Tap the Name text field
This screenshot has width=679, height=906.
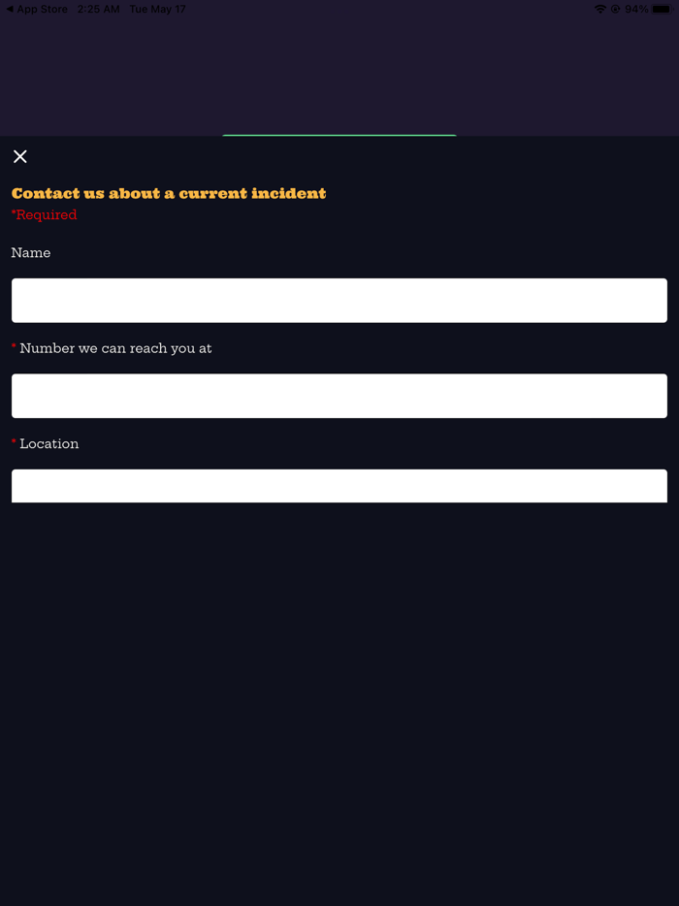point(339,301)
